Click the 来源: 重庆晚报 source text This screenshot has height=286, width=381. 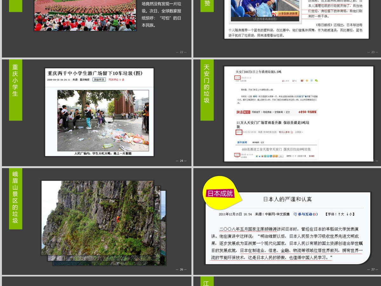81,80
